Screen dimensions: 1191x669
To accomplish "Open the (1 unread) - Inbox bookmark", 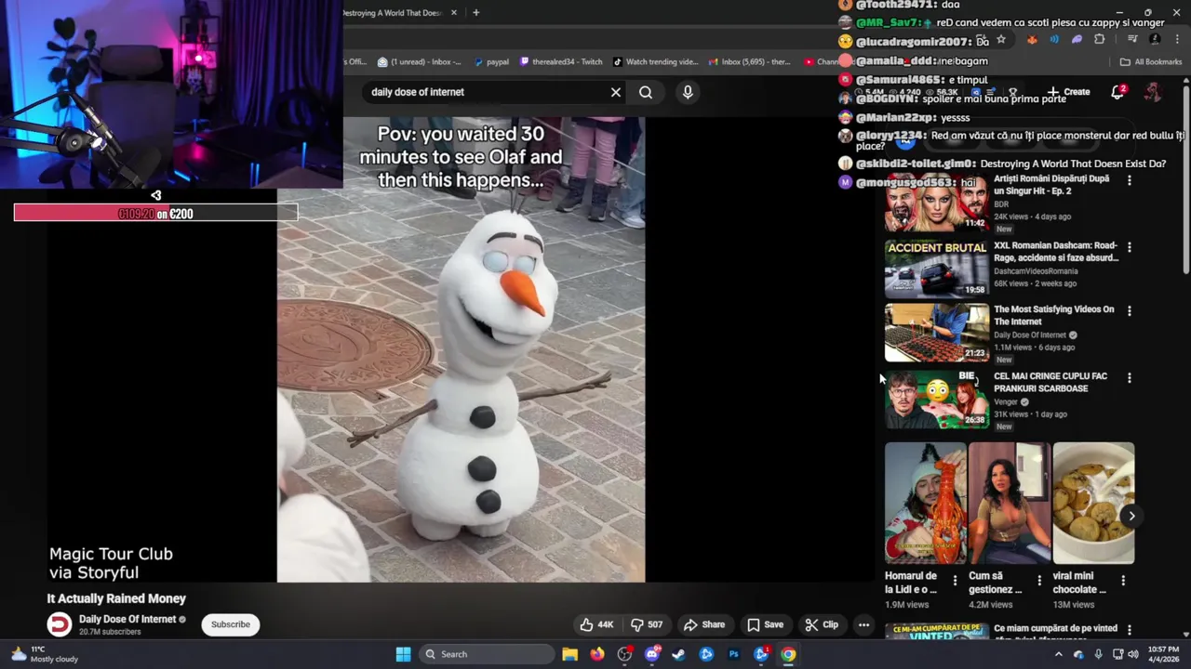I will pyautogui.click(x=419, y=62).
